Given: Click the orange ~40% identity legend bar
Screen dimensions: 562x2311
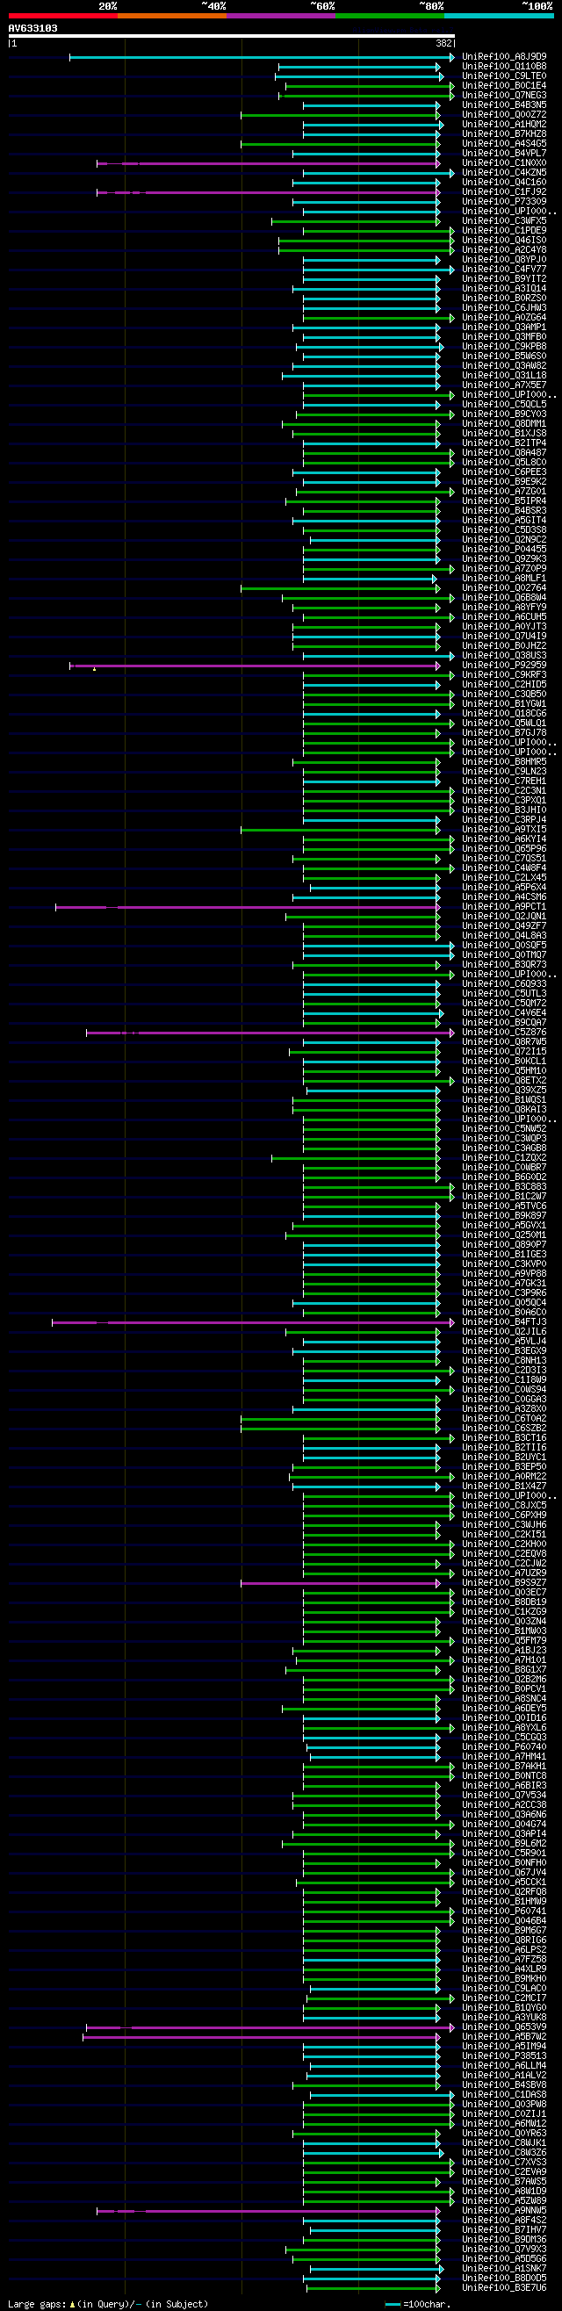Looking at the screenshot, I should 172,16.
